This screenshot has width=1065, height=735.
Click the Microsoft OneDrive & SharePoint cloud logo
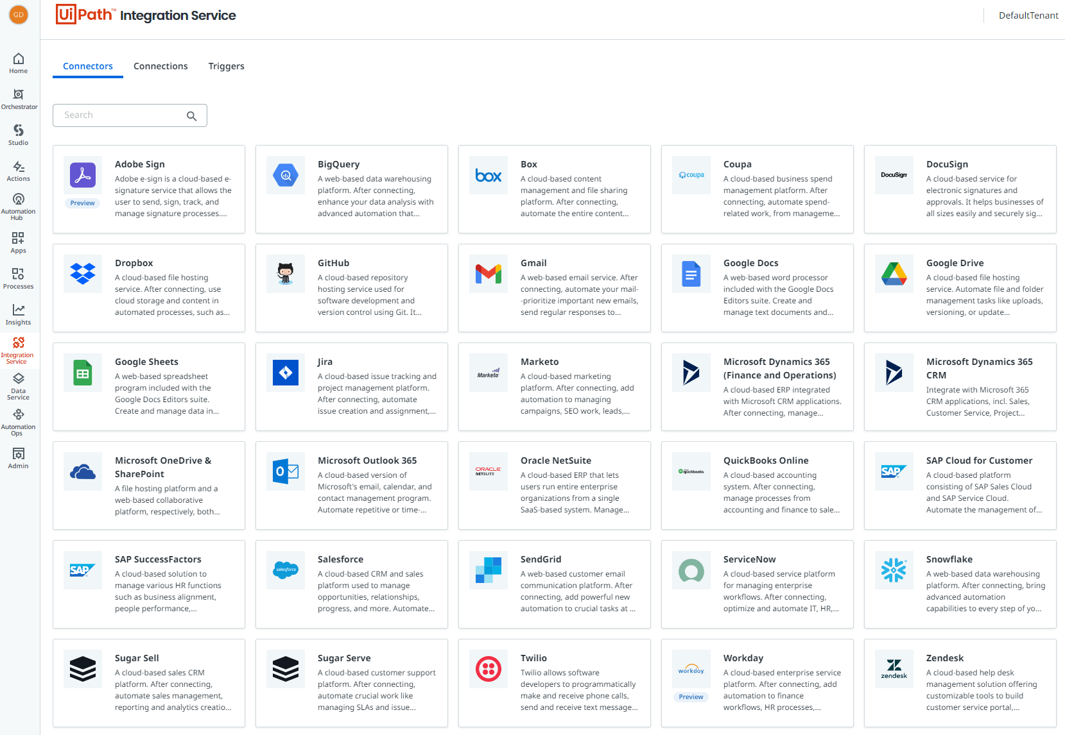[83, 471]
